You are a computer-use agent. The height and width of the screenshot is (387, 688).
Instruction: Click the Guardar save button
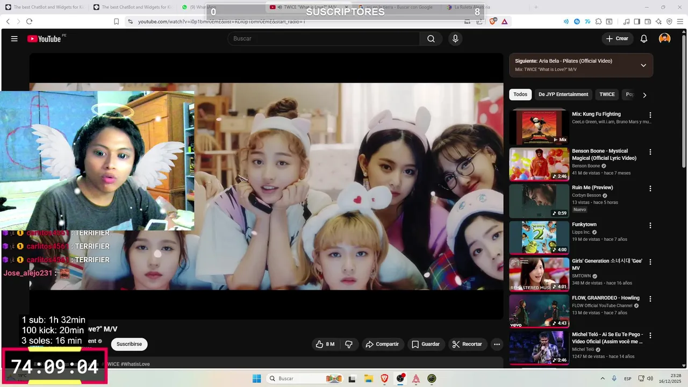point(426,344)
